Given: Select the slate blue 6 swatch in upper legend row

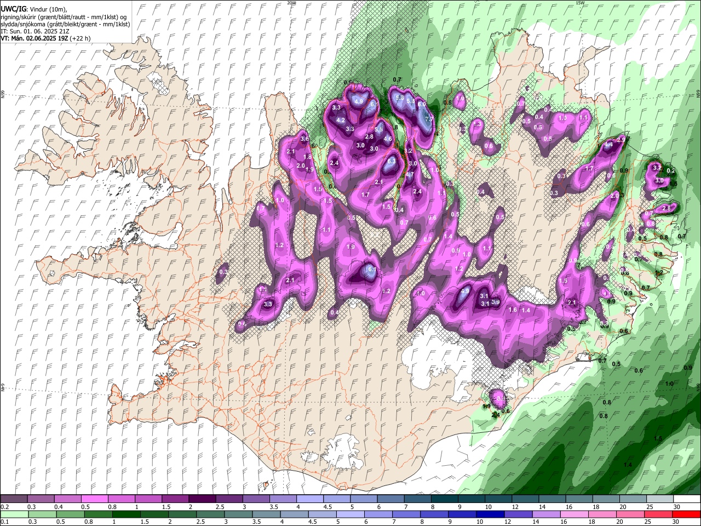Looking at the screenshot, I should [391, 499].
